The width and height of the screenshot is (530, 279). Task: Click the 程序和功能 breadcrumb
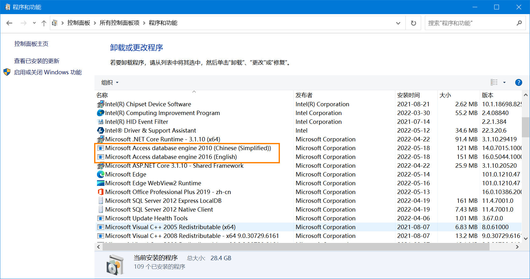point(163,23)
